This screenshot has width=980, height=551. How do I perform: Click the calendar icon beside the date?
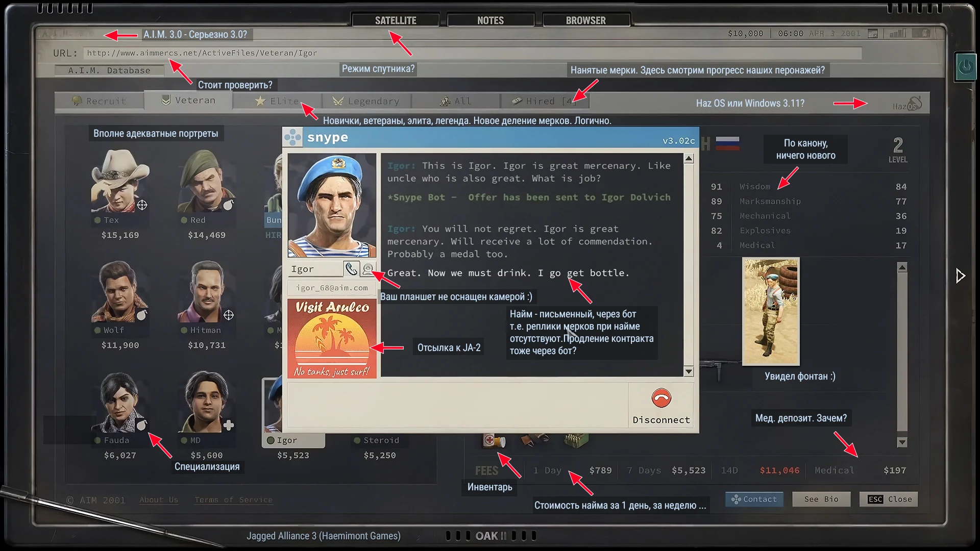(x=873, y=34)
